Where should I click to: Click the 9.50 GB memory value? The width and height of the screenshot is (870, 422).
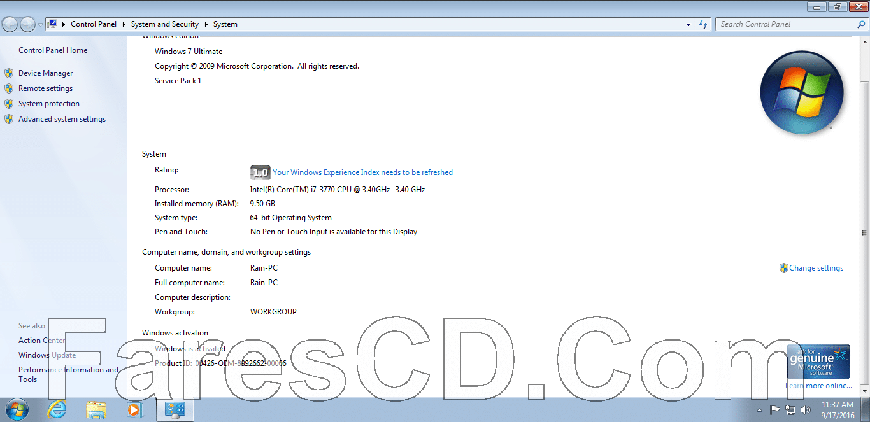coord(262,204)
